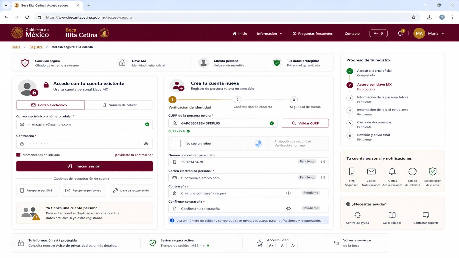This screenshot has width=459, height=258.
Task: Switch to the Correo electrónico tab
Action: coord(50,105)
